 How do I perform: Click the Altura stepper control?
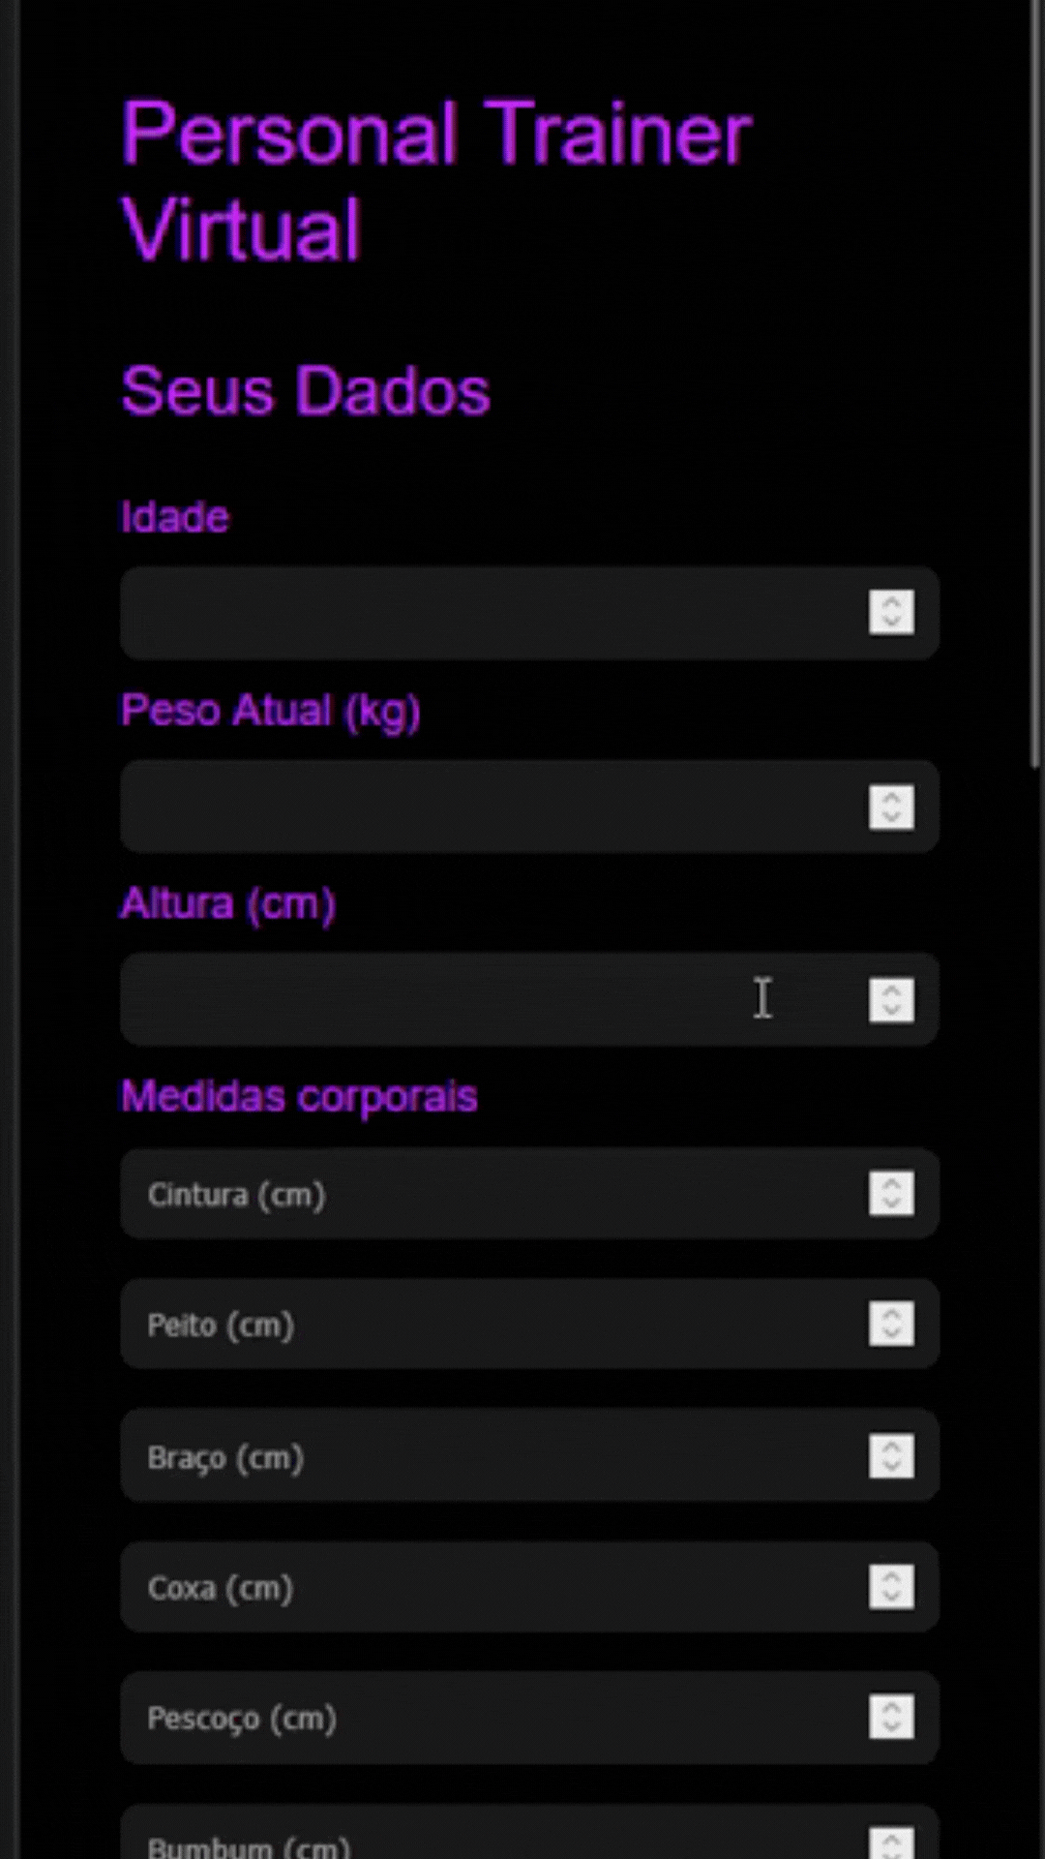(x=891, y=999)
